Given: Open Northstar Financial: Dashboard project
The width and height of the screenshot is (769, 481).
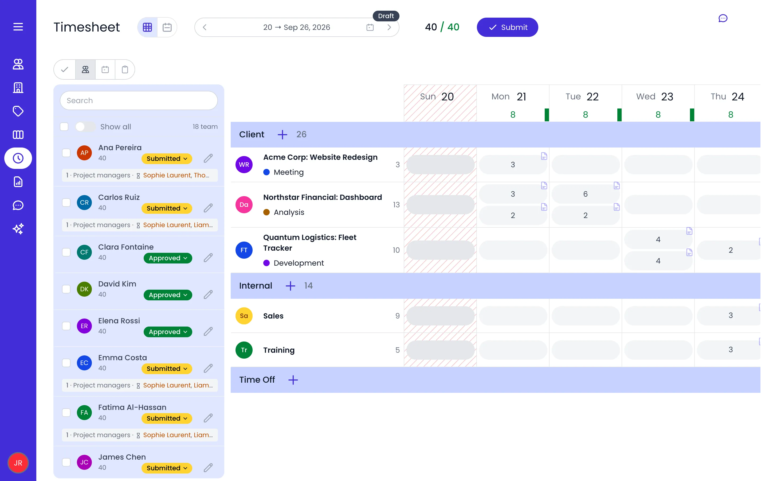Looking at the screenshot, I should point(323,197).
